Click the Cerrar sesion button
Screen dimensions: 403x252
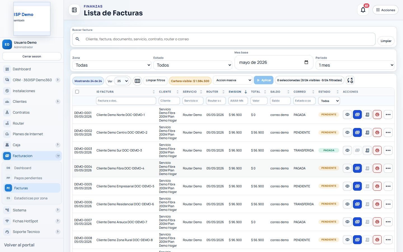(x=32, y=56)
